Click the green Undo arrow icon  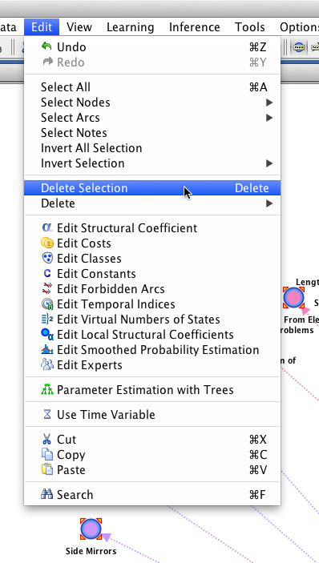click(x=46, y=46)
